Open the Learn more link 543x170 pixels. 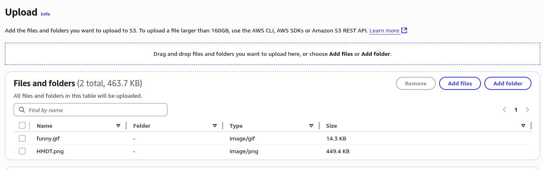tap(384, 31)
